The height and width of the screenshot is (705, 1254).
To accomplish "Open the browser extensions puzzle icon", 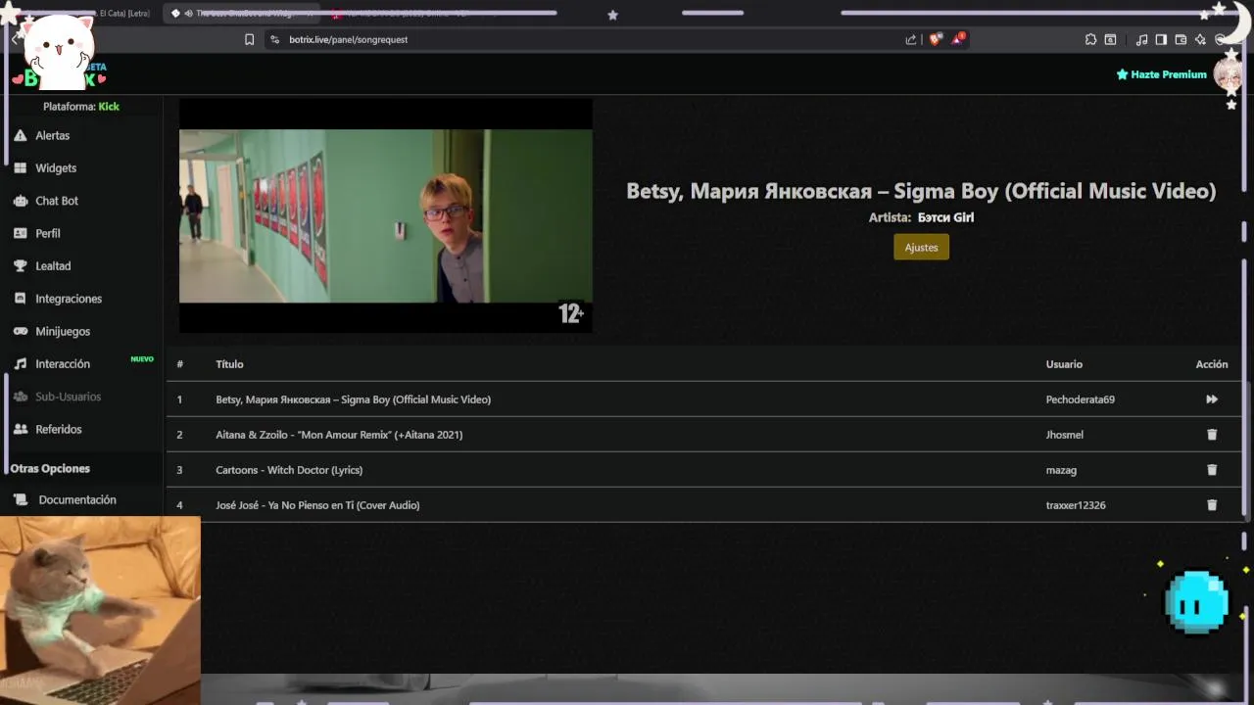I will [x=1090, y=40].
